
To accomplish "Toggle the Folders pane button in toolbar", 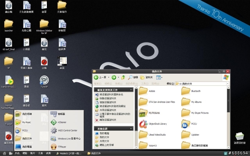I will coord(147,77).
